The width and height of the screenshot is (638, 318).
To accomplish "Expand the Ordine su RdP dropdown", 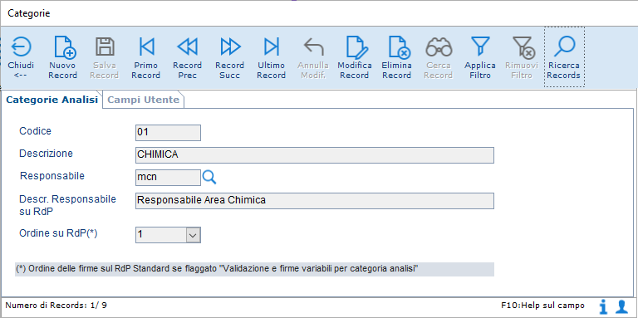I will click(x=193, y=235).
